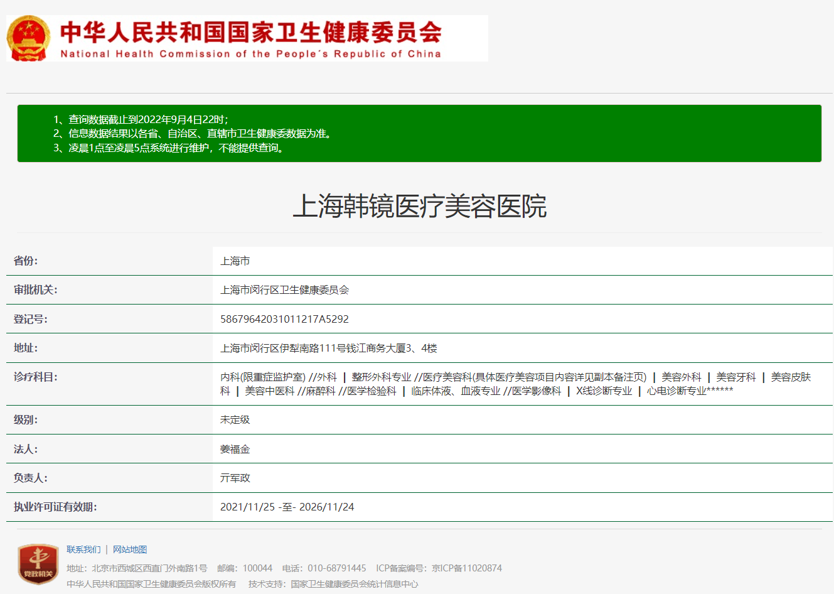834x594 pixels.
Task: Open the 网站地图 link
Action: (130, 549)
